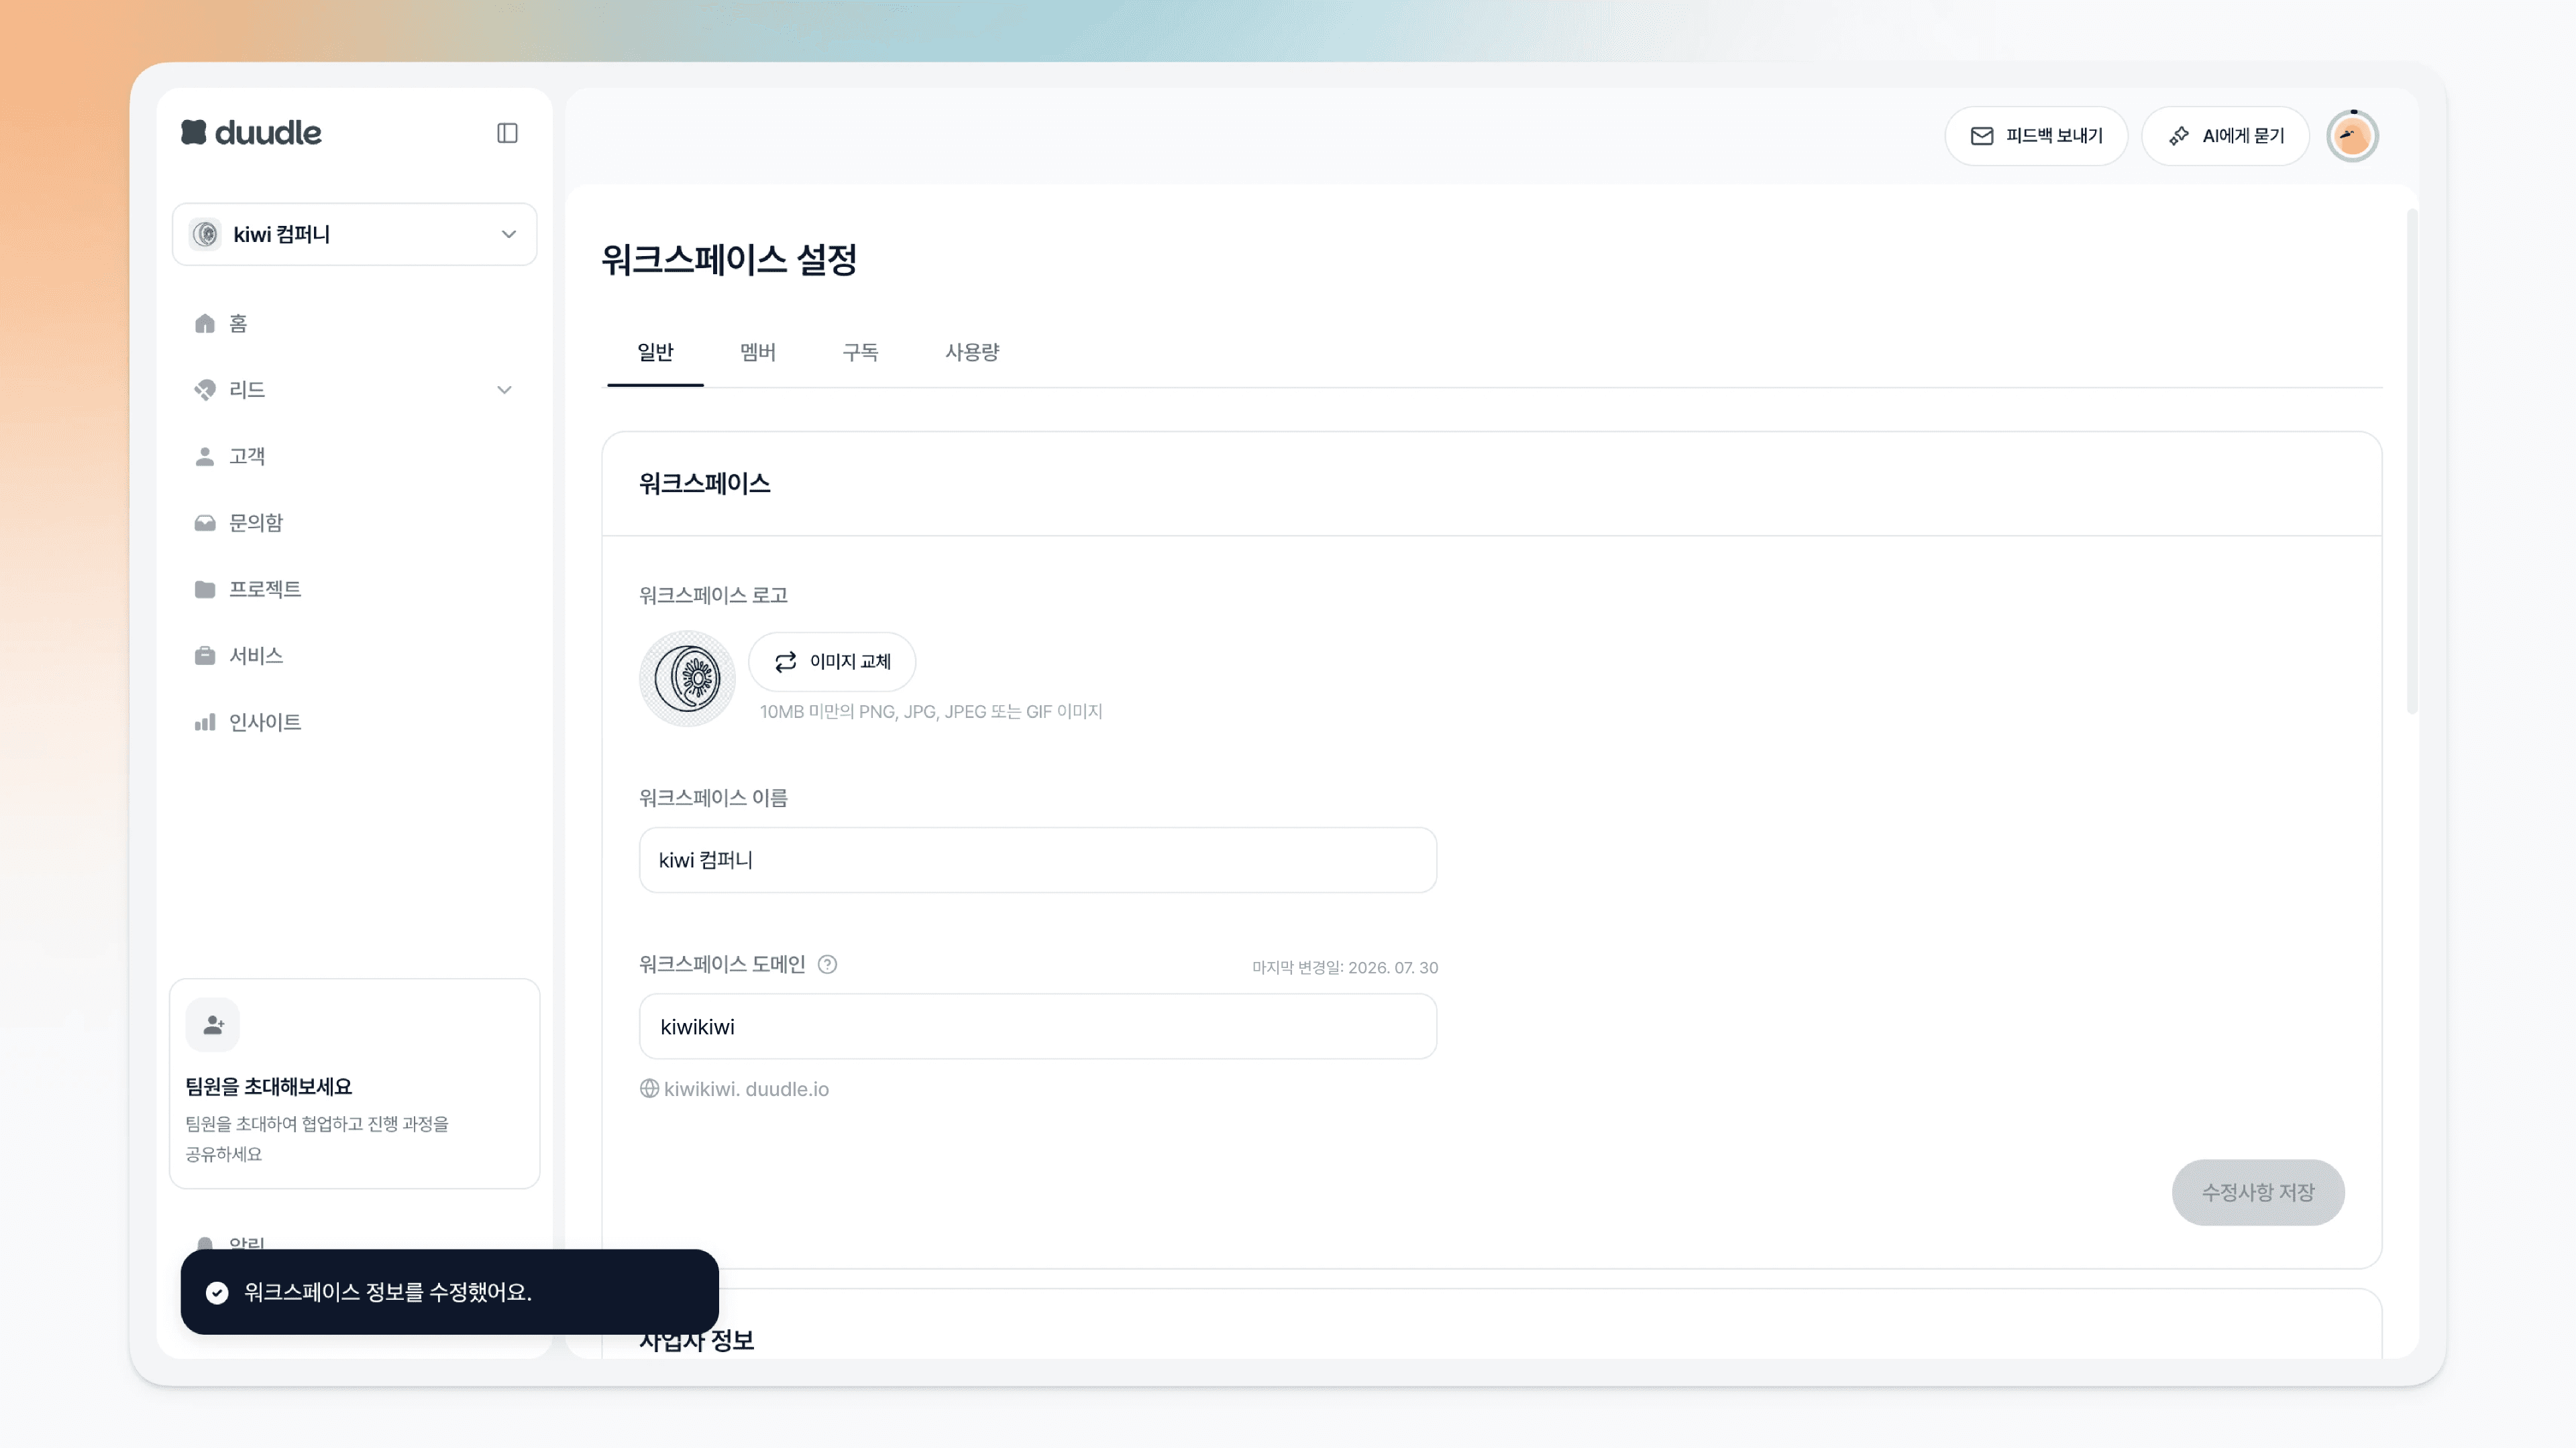Click 마지막 변경일: 2026. 07. 30 text

click(1345, 967)
